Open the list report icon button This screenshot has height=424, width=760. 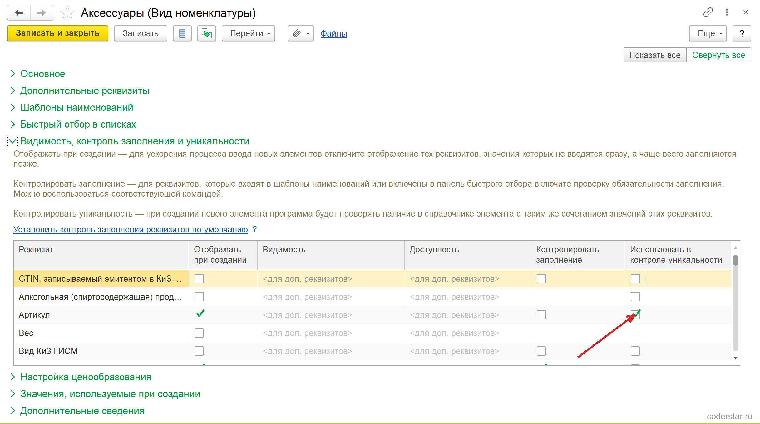click(182, 33)
